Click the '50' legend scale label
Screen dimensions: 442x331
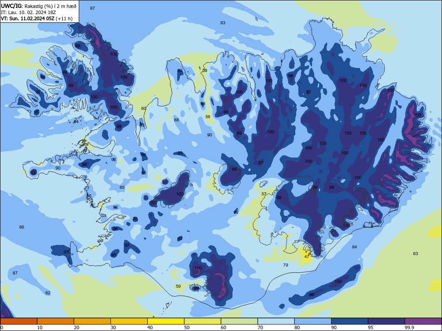tap(187, 327)
